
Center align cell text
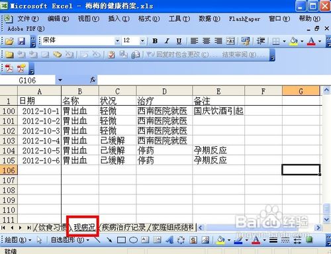point(207,41)
